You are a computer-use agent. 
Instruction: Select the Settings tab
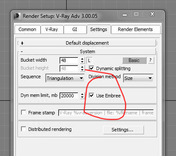tap(99, 29)
